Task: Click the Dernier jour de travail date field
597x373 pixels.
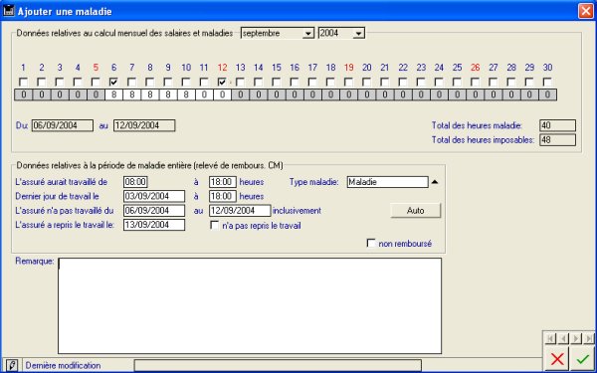Action: point(154,196)
